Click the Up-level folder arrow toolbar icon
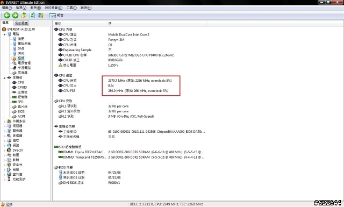This screenshot has height=207, width=344. (x=24, y=15)
